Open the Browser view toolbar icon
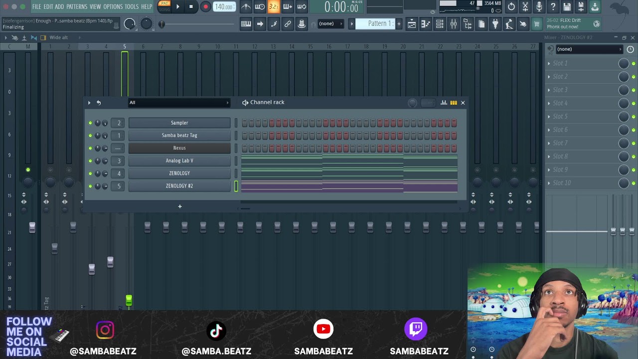 (x=468, y=23)
